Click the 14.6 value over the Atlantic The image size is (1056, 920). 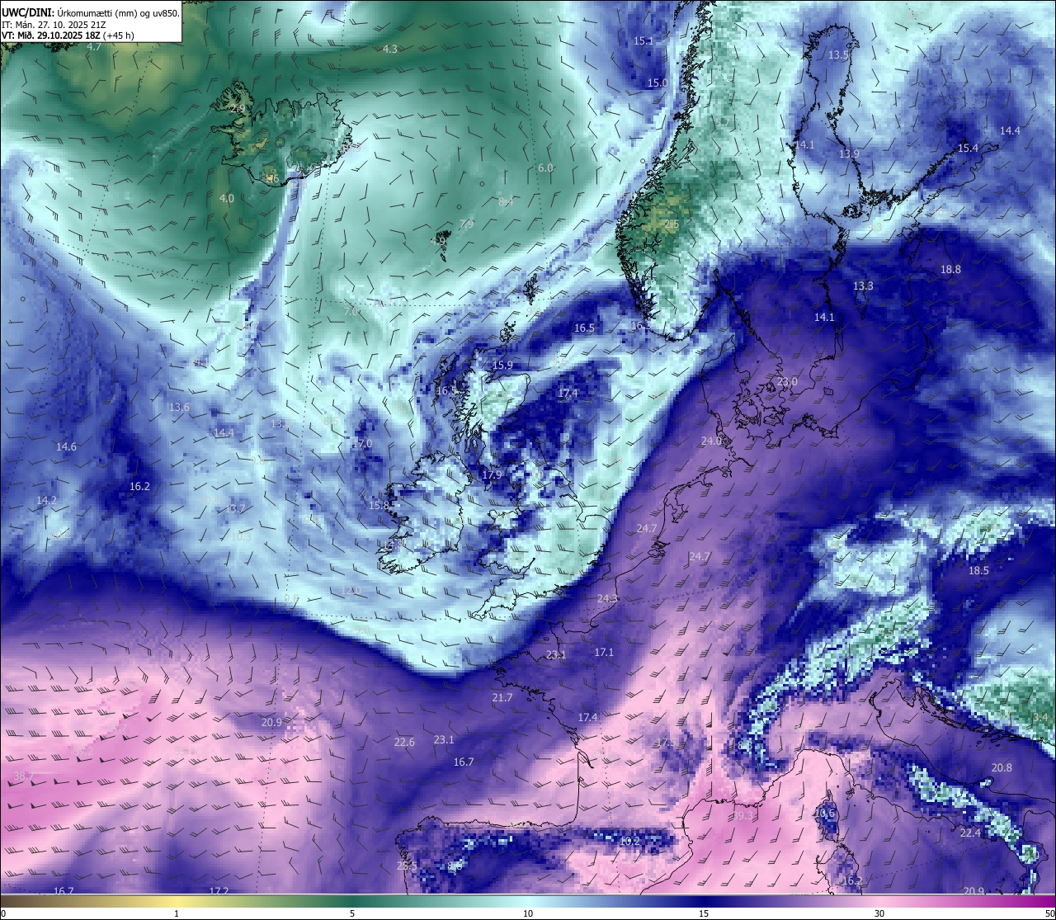tap(66, 447)
